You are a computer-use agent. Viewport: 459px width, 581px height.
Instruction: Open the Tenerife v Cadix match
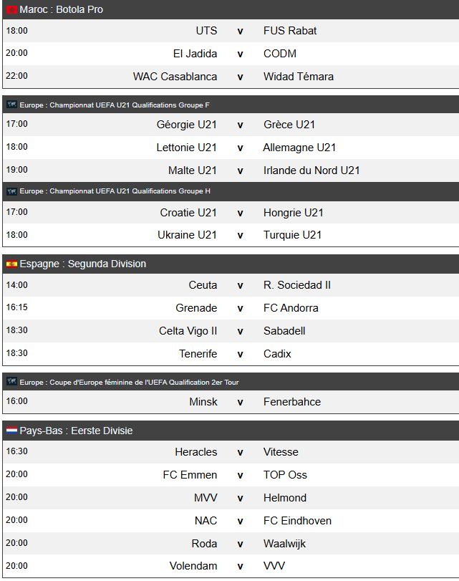click(231, 353)
